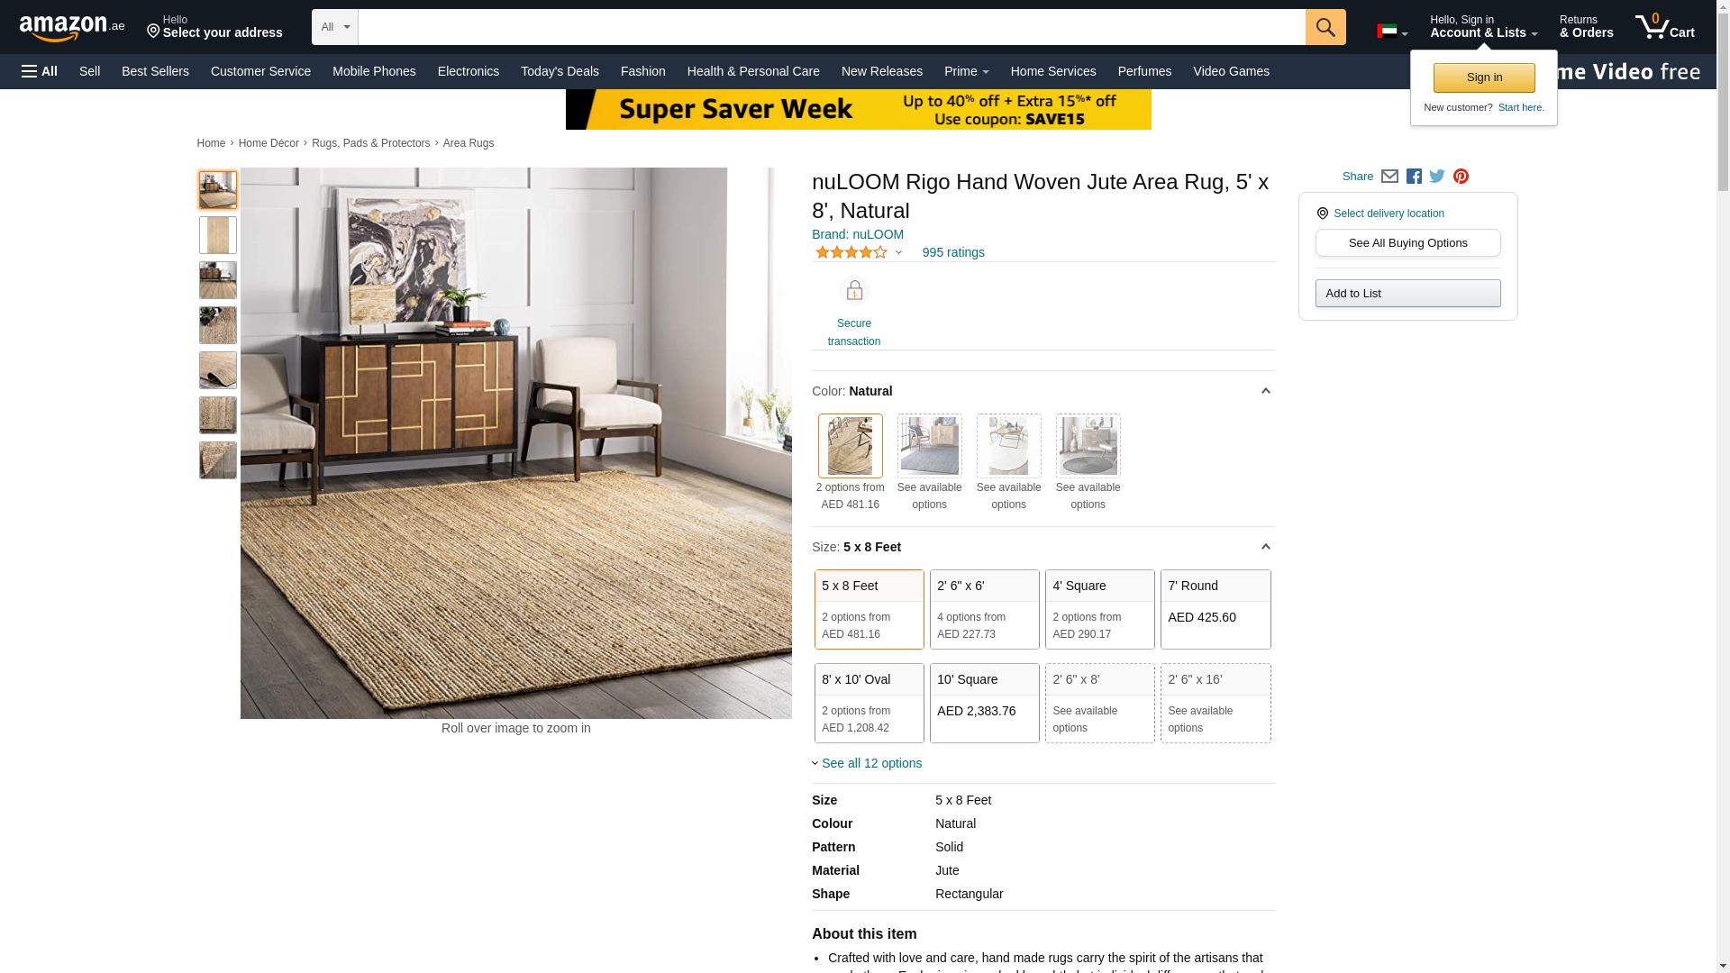The height and width of the screenshot is (973, 1730).
Task: Expand See all 12 options
Action: (x=867, y=763)
